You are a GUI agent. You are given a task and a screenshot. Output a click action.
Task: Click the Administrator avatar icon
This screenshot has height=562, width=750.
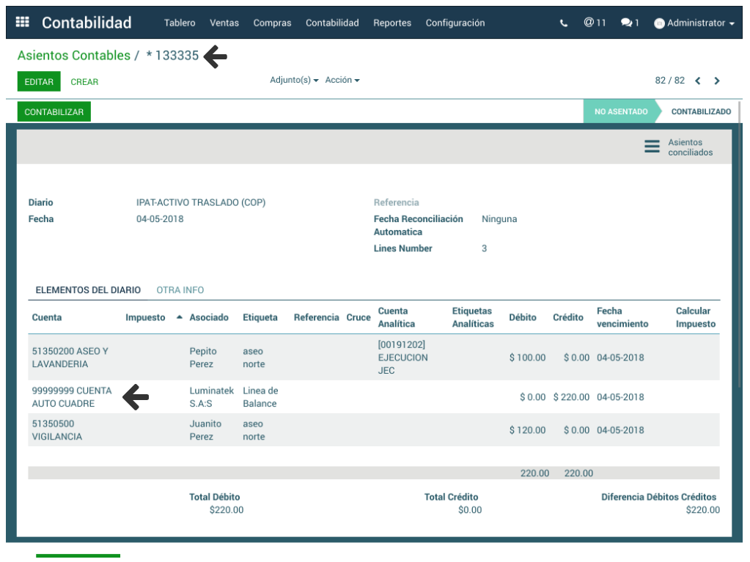[659, 23]
